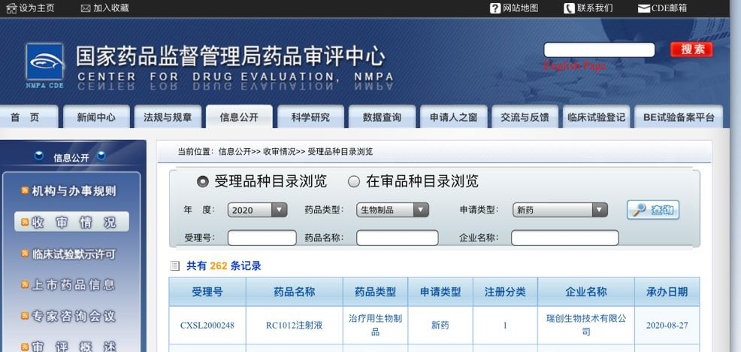Open CDE邮箱 mail icon
Image resolution: width=741 pixels, height=352 pixels.
643,8
